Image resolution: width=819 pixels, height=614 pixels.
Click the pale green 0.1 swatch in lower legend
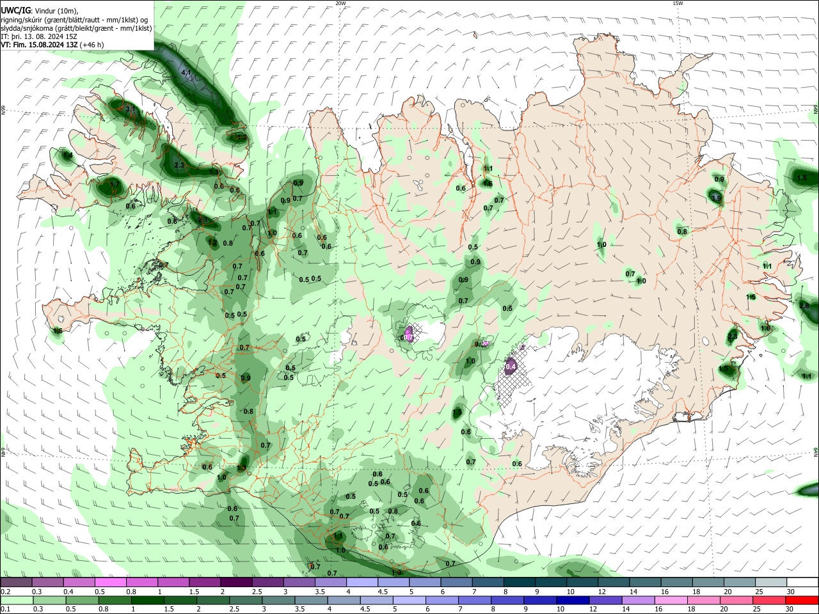[16, 600]
